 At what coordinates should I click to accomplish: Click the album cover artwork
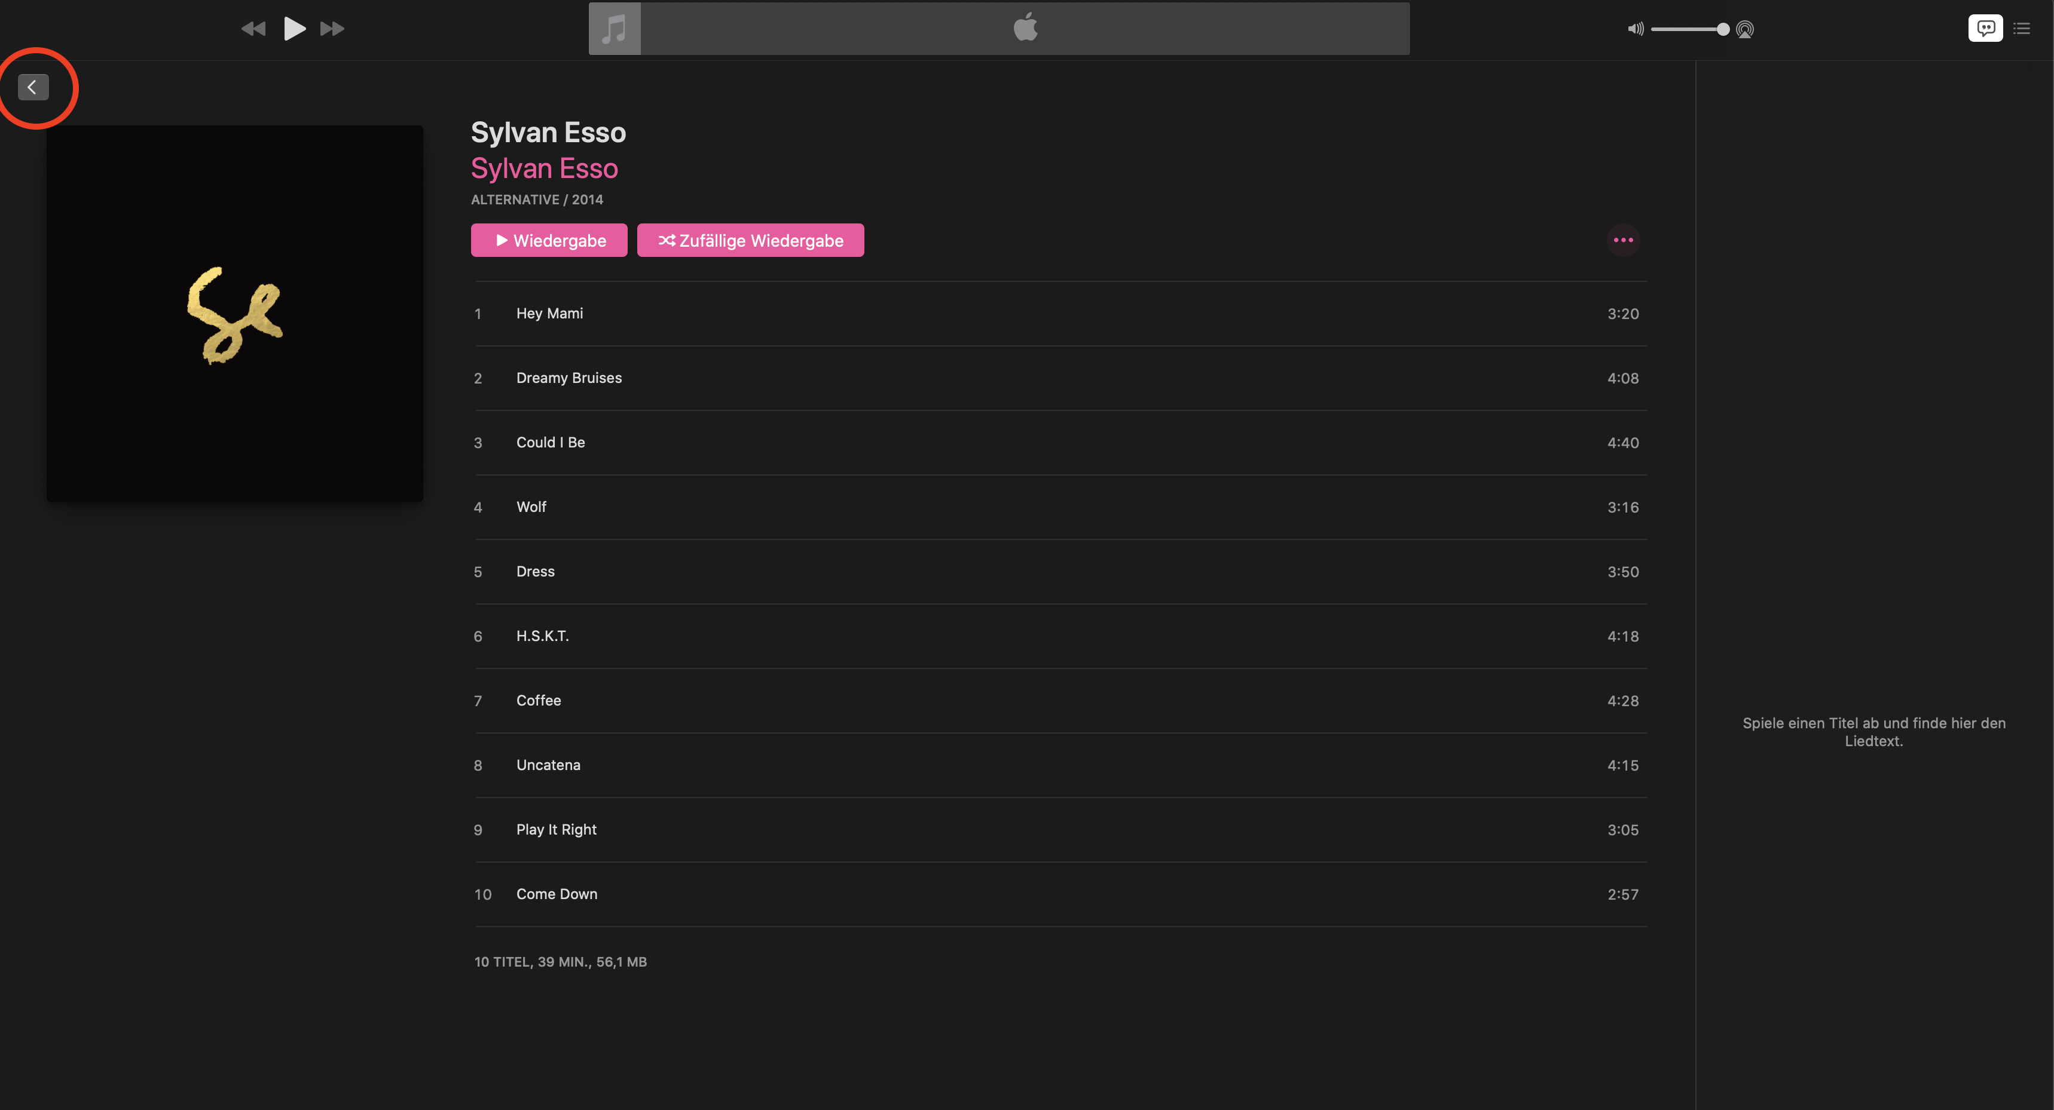[x=234, y=313]
